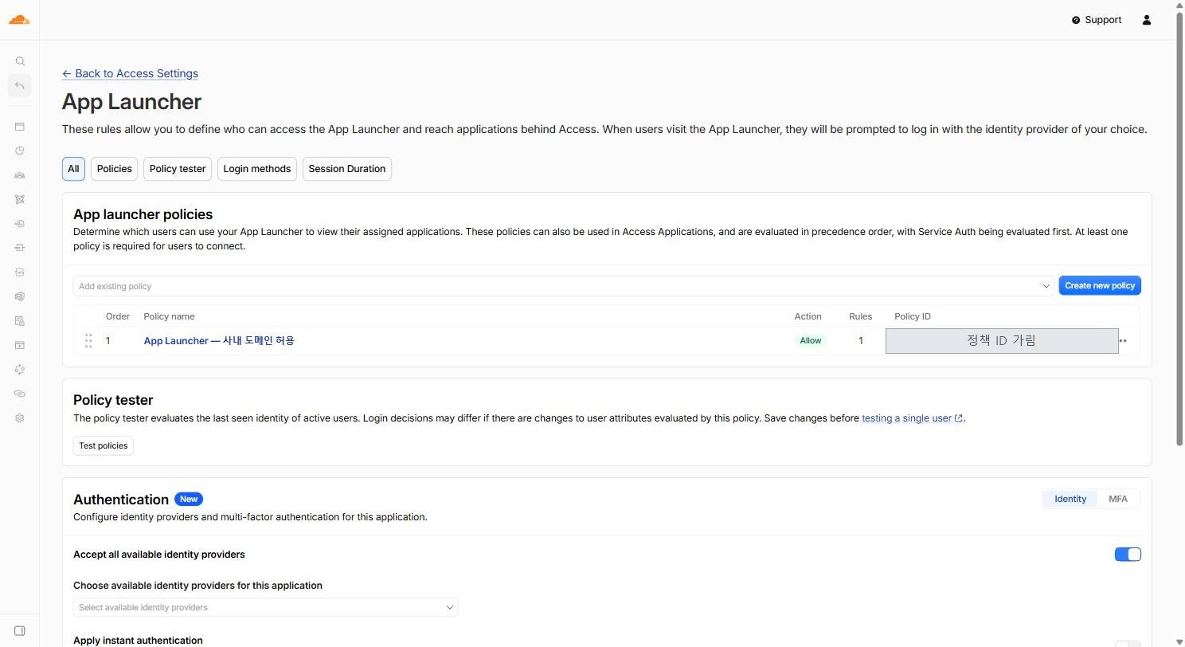This screenshot has height=647, width=1185.
Task: Open the Add existing policy dropdown
Action: (x=563, y=286)
